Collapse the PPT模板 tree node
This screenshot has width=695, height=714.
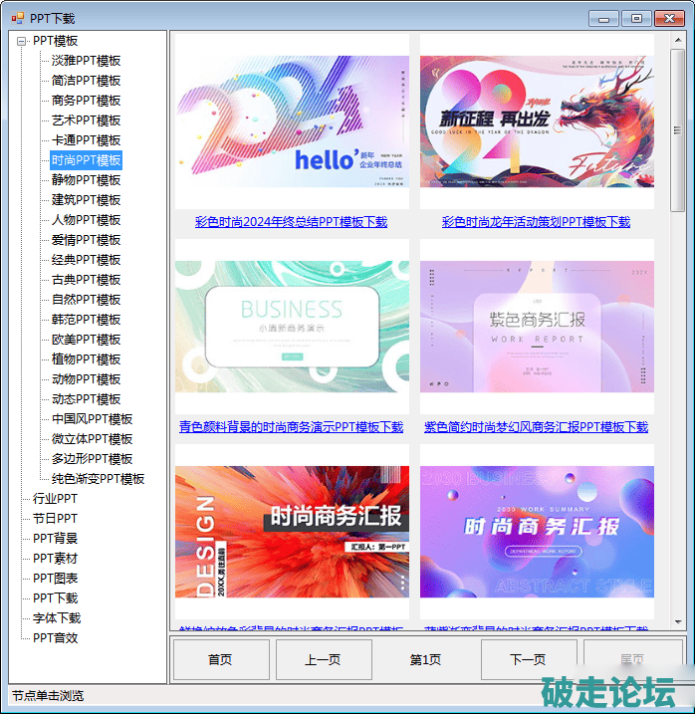click(x=21, y=41)
